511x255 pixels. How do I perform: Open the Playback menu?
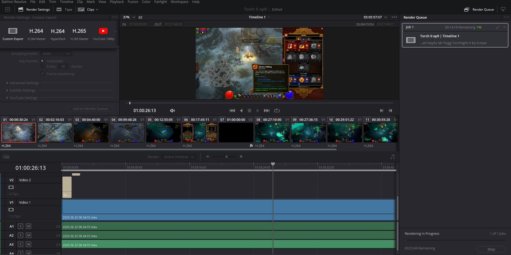[x=117, y=2]
